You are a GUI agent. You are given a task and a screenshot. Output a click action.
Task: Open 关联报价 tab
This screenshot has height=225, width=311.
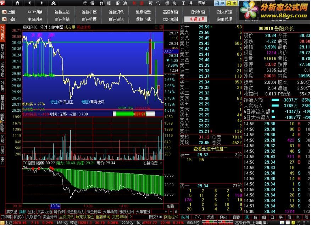click(x=34, y=217)
